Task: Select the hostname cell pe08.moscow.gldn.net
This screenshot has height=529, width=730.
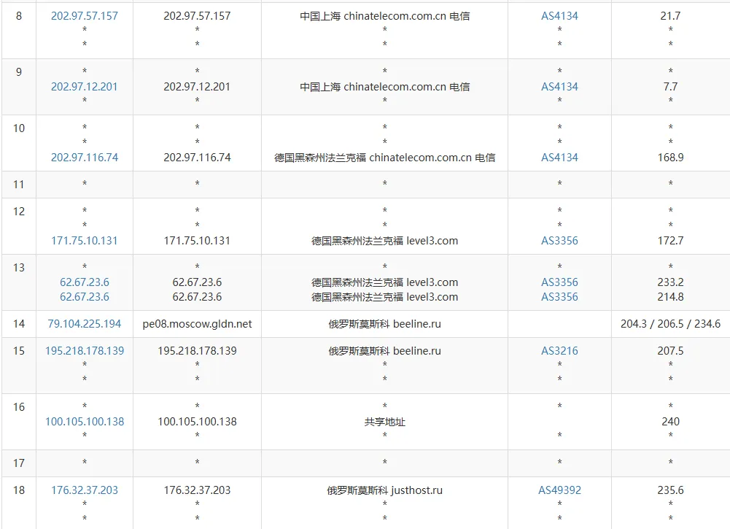Action: click(196, 323)
